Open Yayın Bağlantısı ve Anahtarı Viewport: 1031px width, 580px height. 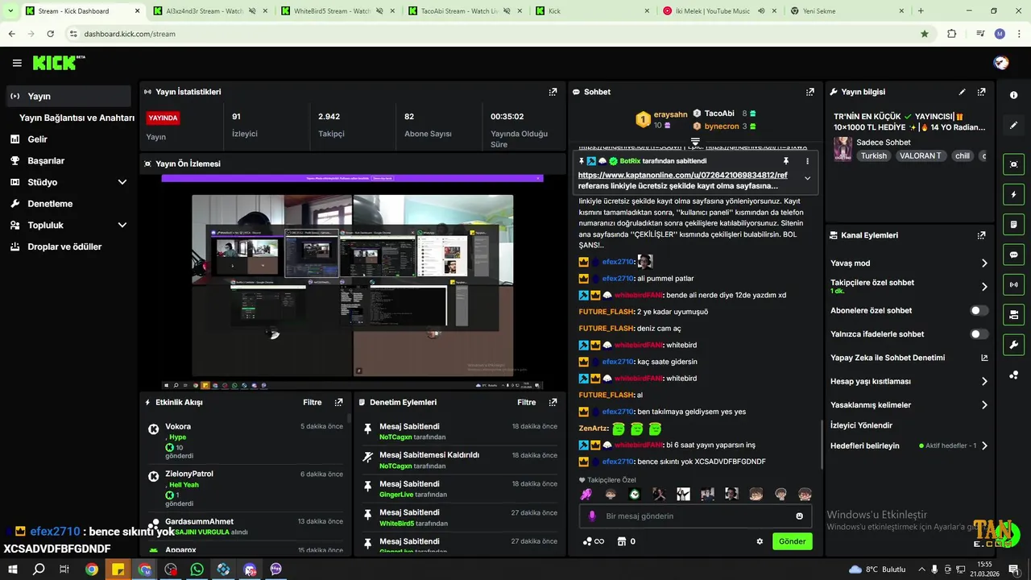(x=77, y=118)
